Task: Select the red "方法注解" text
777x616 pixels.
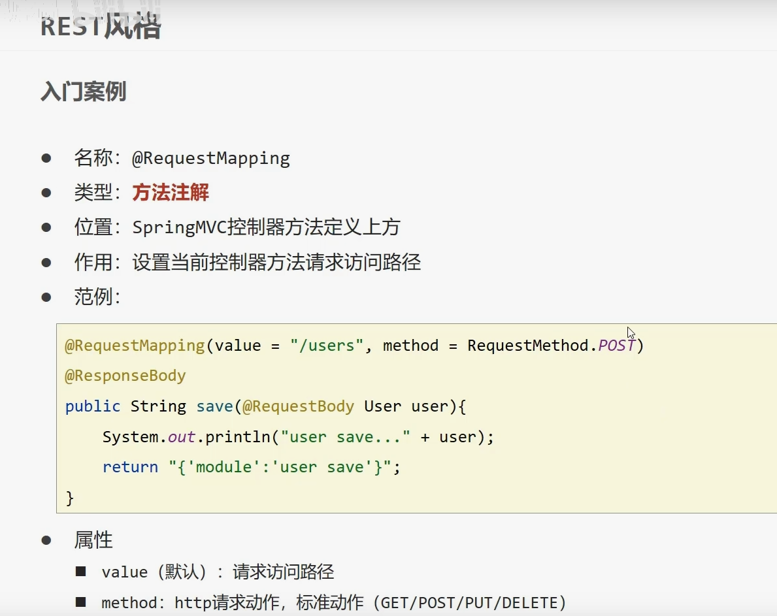Action: tap(171, 193)
